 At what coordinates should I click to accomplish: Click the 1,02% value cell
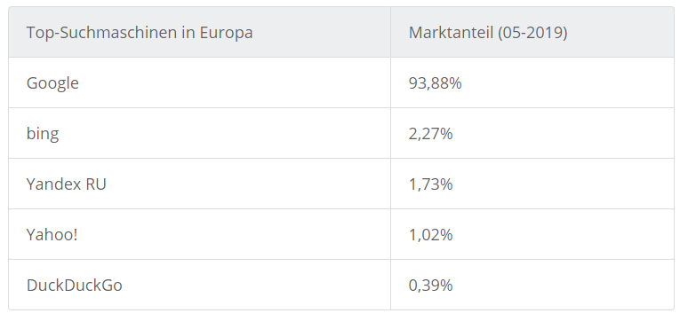(532, 234)
